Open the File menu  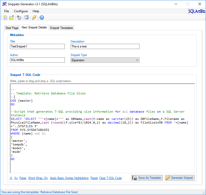pyautogui.click(x=7, y=11)
